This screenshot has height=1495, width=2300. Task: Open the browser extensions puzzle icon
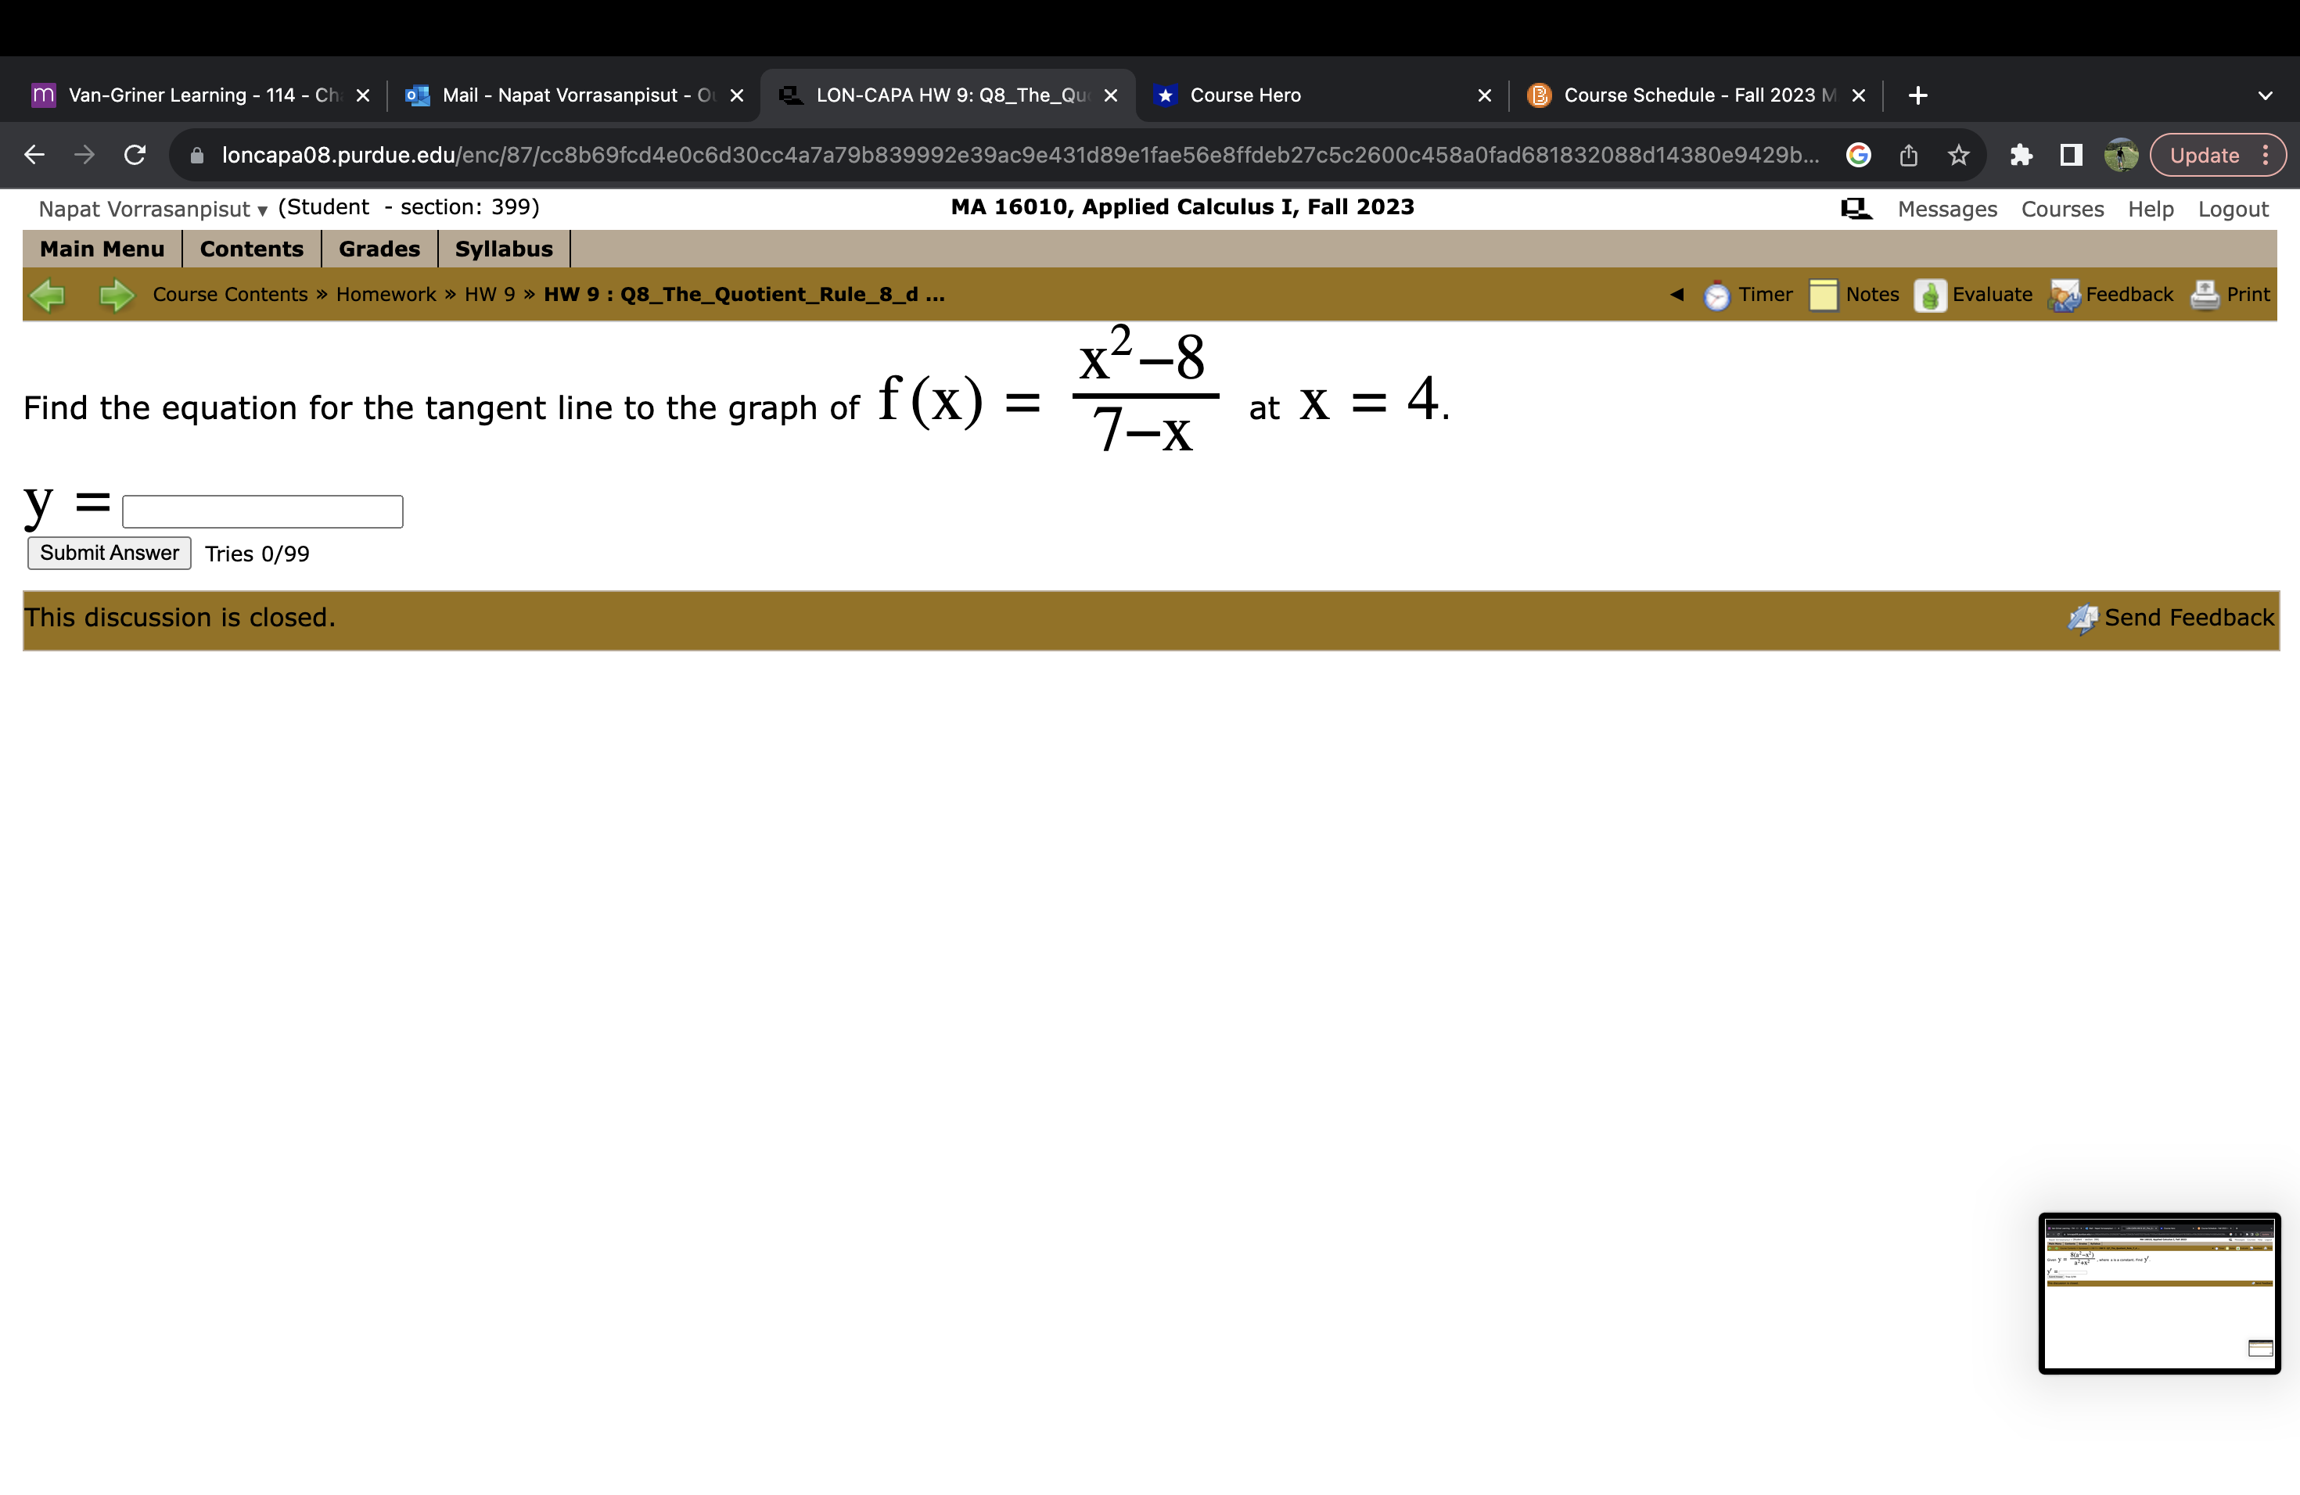pyautogui.click(x=2021, y=155)
